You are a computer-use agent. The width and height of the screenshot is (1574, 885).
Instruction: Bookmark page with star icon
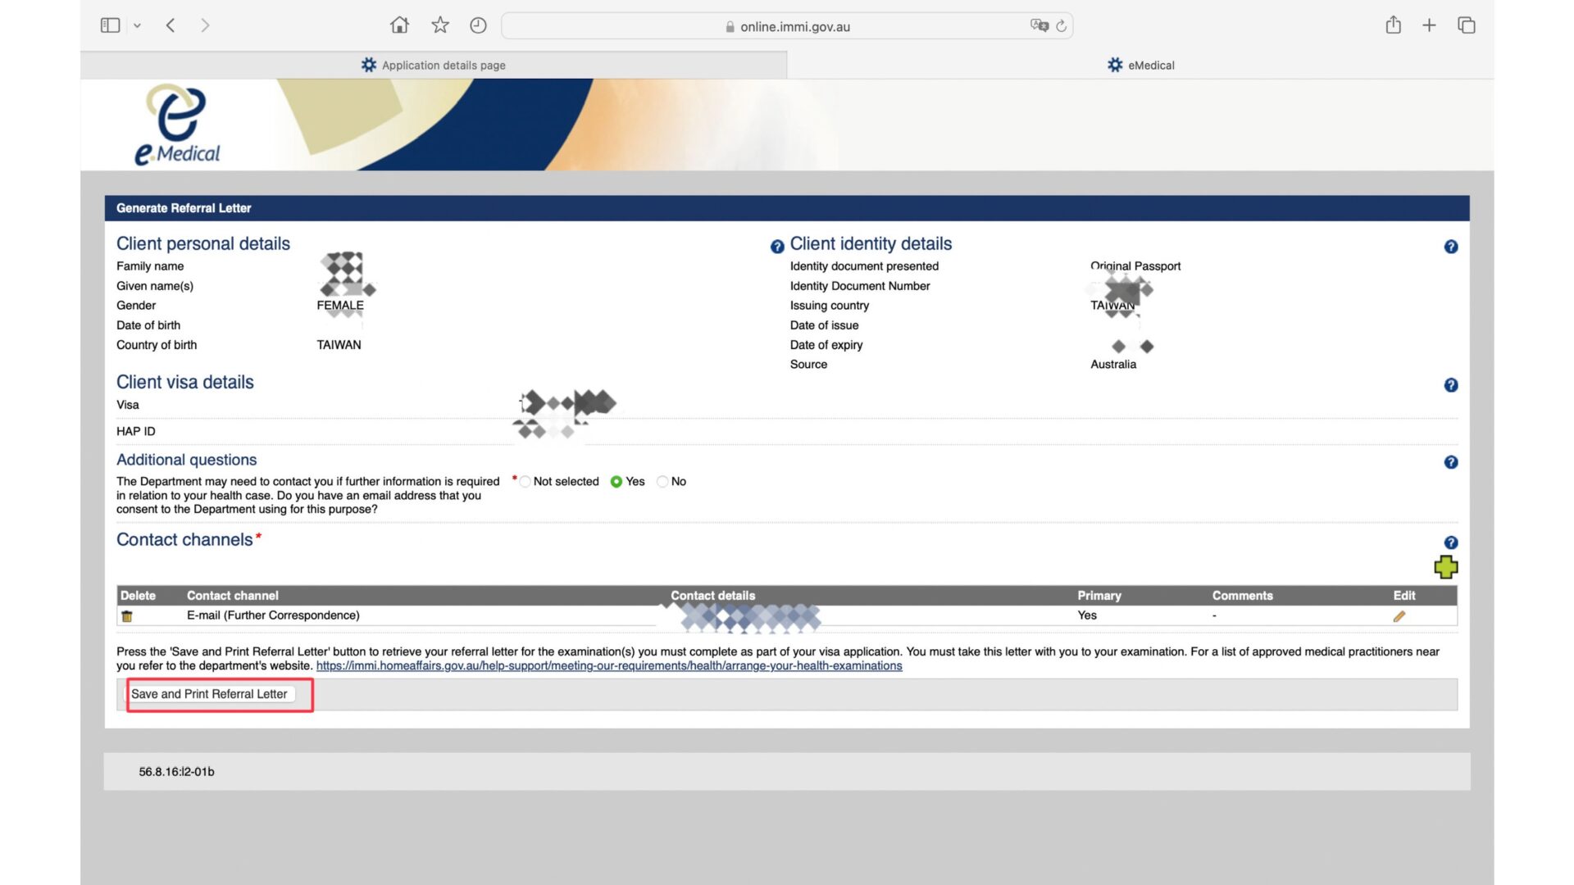tap(440, 25)
